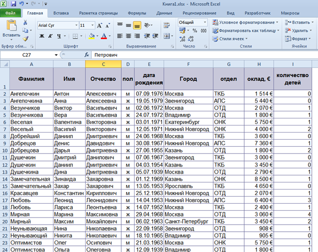Click the increase font size icon
The image size is (318, 252).
99,25
